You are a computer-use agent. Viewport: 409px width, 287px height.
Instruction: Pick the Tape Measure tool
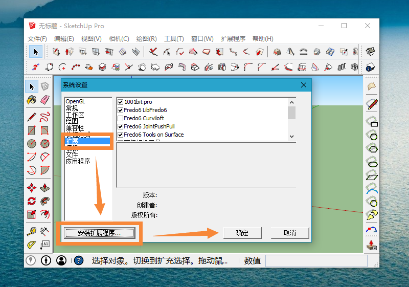coord(32,231)
